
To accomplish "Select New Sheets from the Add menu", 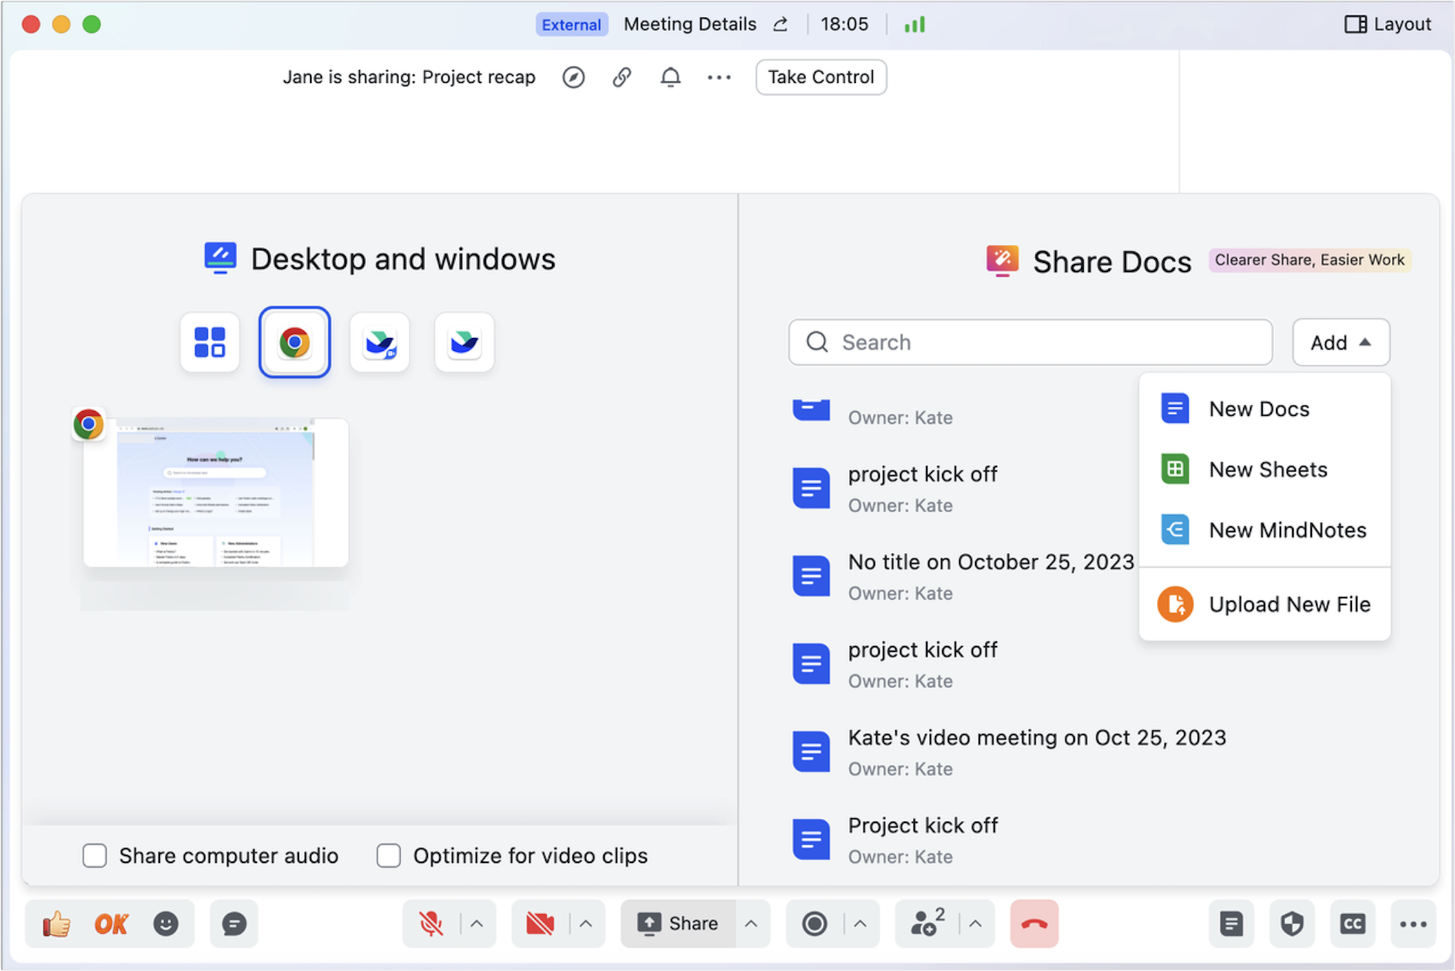I will [x=1267, y=469].
